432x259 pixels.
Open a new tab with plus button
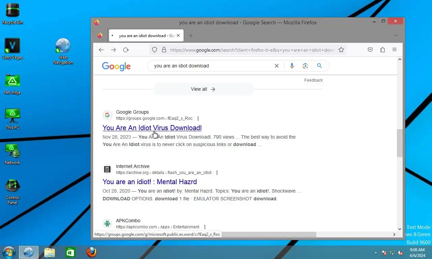point(191,36)
